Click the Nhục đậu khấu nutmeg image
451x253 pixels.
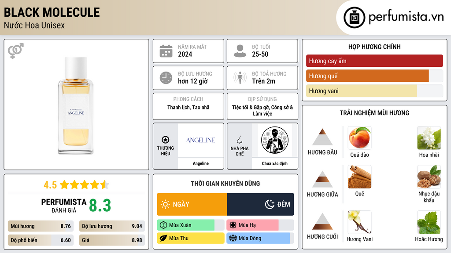pyautogui.click(x=429, y=177)
